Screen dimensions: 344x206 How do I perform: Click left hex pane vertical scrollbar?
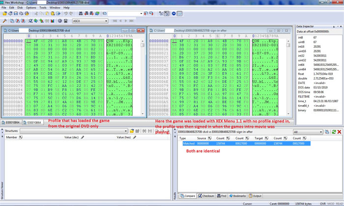click(x=143, y=74)
